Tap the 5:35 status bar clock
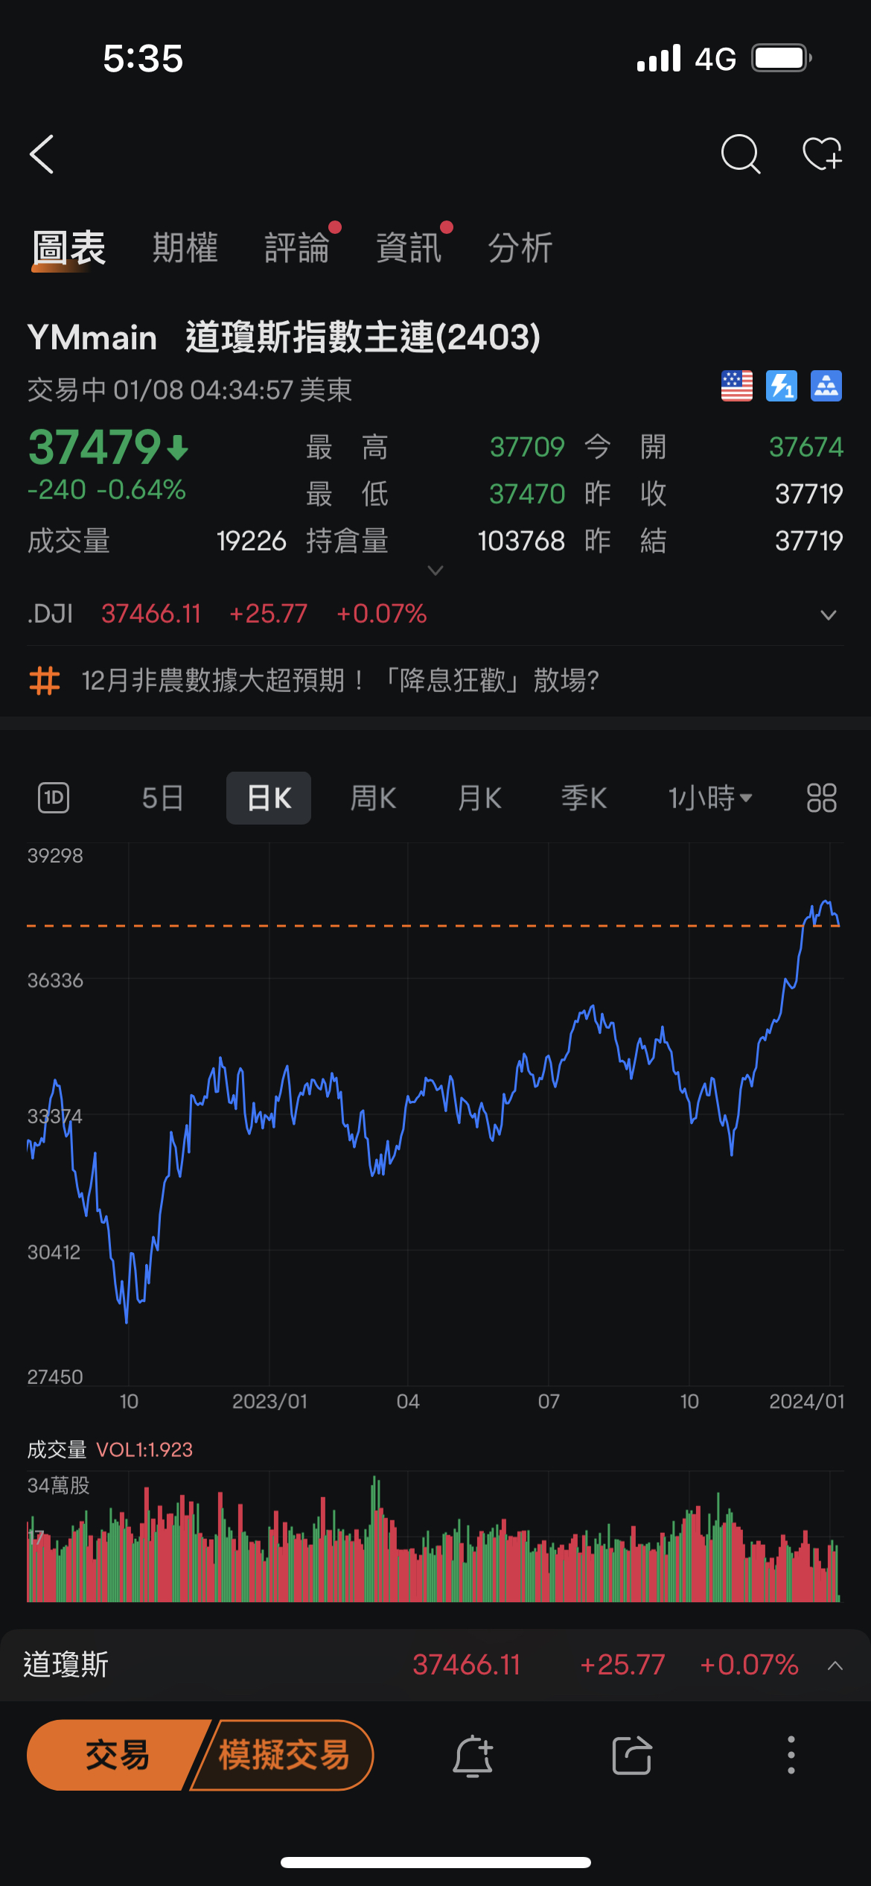Screen dimensions: 871x1886 (x=143, y=58)
